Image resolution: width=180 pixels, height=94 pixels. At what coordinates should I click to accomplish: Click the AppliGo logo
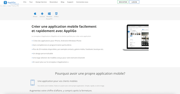(x=11, y=2)
